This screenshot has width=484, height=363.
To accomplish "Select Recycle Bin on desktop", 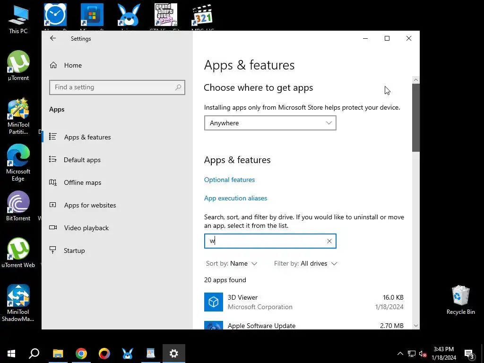I will tap(460, 300).
